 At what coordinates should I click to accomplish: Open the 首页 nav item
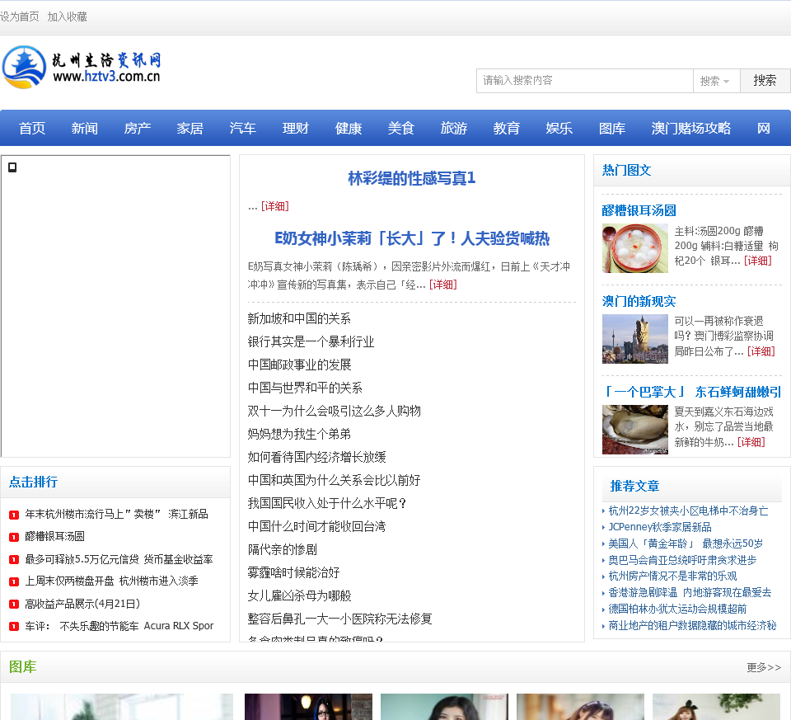click(x=32, y=128)
